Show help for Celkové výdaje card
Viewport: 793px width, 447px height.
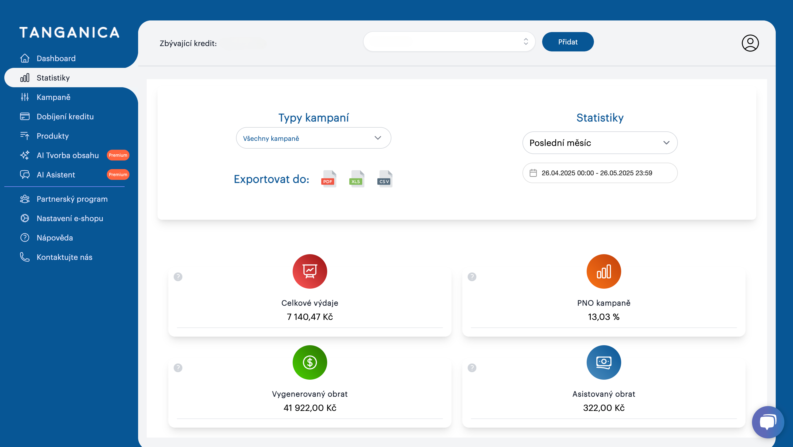pos(178,277)
